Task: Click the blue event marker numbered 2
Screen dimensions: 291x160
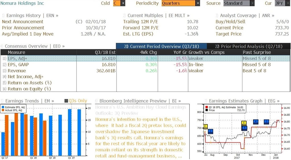Action: (211, 131)
